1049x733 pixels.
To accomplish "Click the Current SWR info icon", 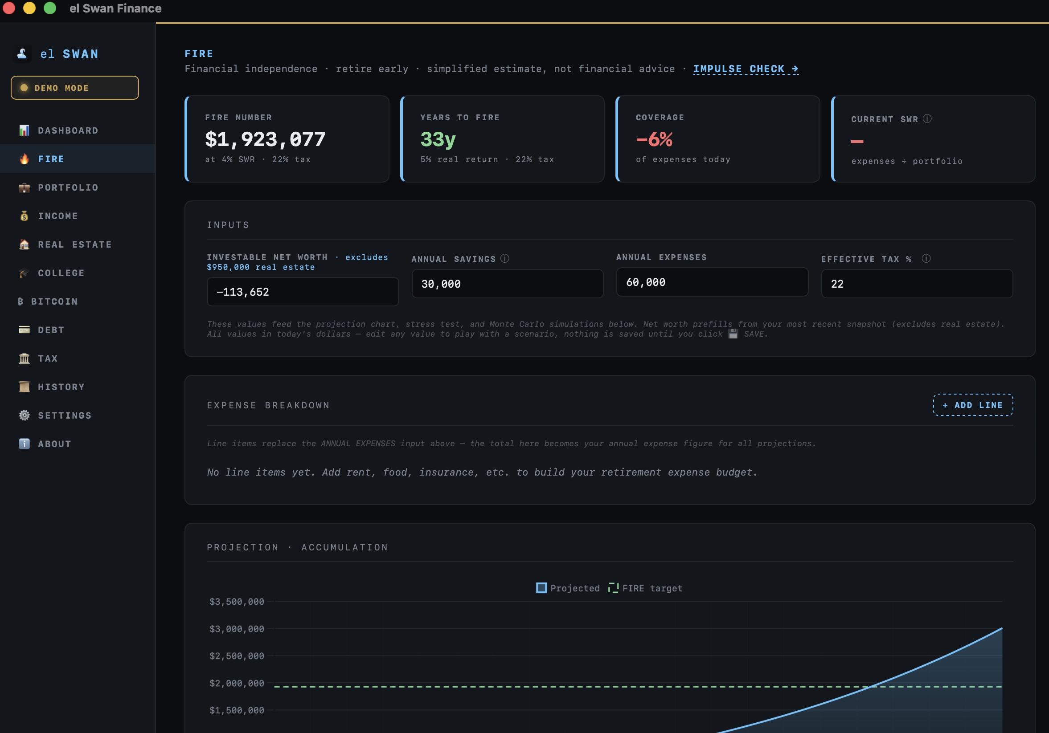I will coord(927,119).
